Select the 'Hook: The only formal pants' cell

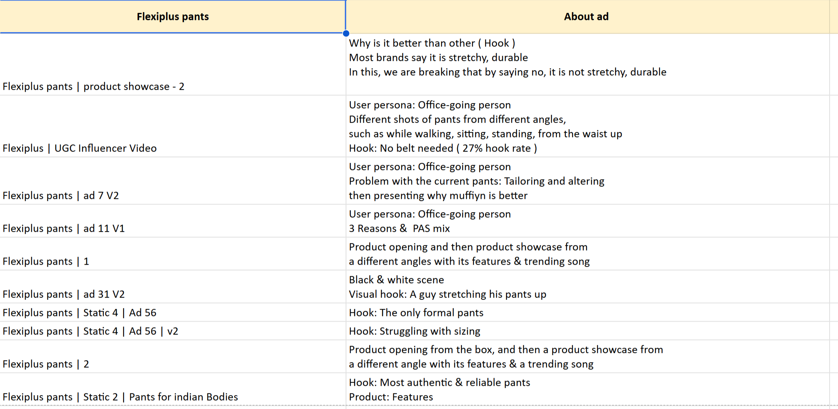[x=416, y=312]
